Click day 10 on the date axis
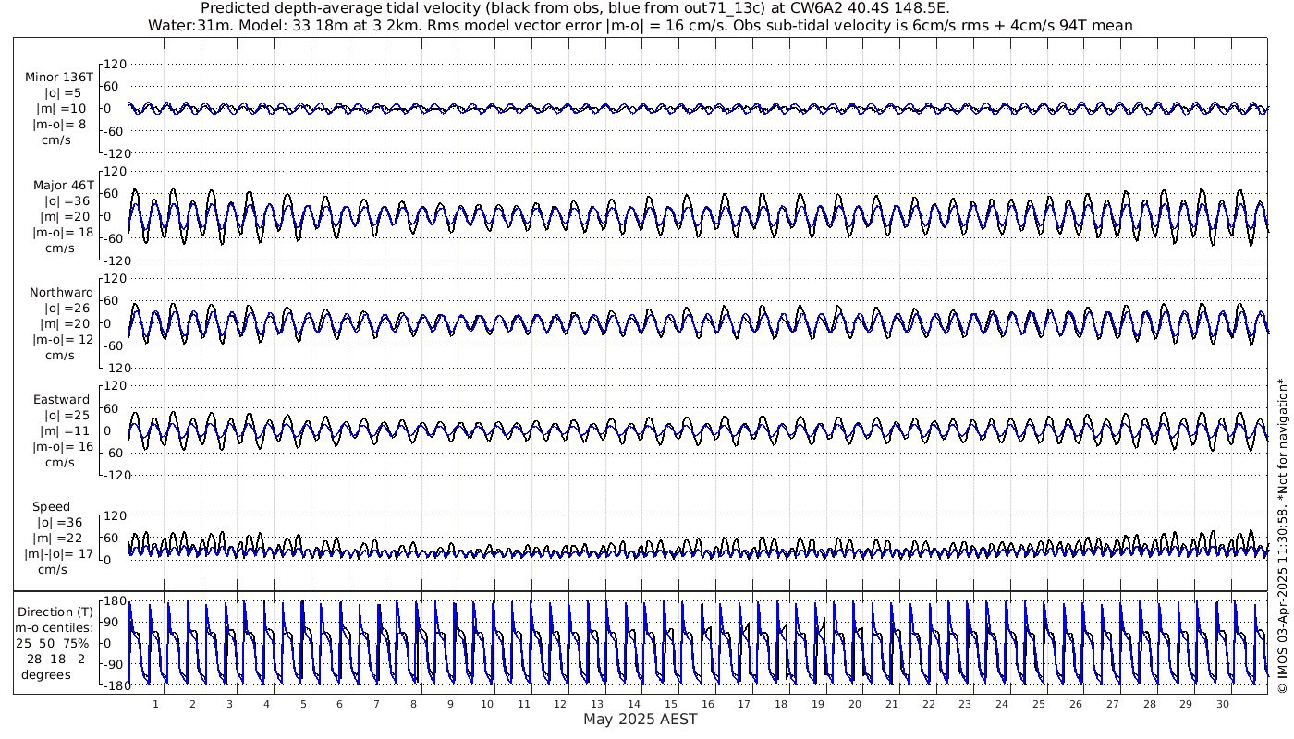This screenshot has width=1294, height=739. [487, 704]
